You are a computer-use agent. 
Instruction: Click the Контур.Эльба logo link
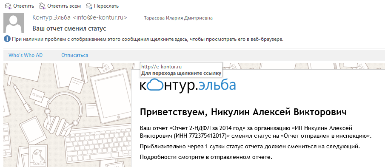coord(188,85)
